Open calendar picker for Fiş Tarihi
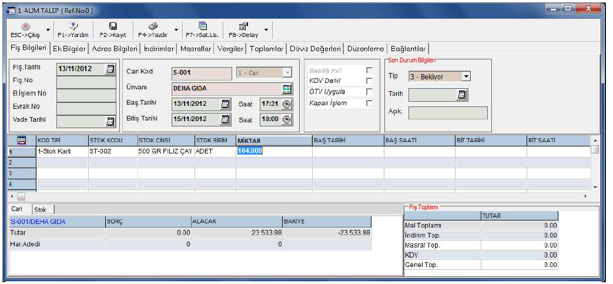 point(109,69)
